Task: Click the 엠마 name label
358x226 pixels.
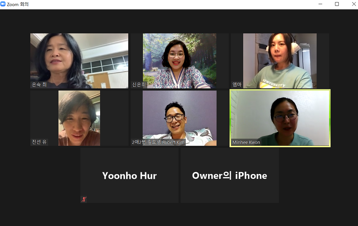Action: [x=237, y=85]
